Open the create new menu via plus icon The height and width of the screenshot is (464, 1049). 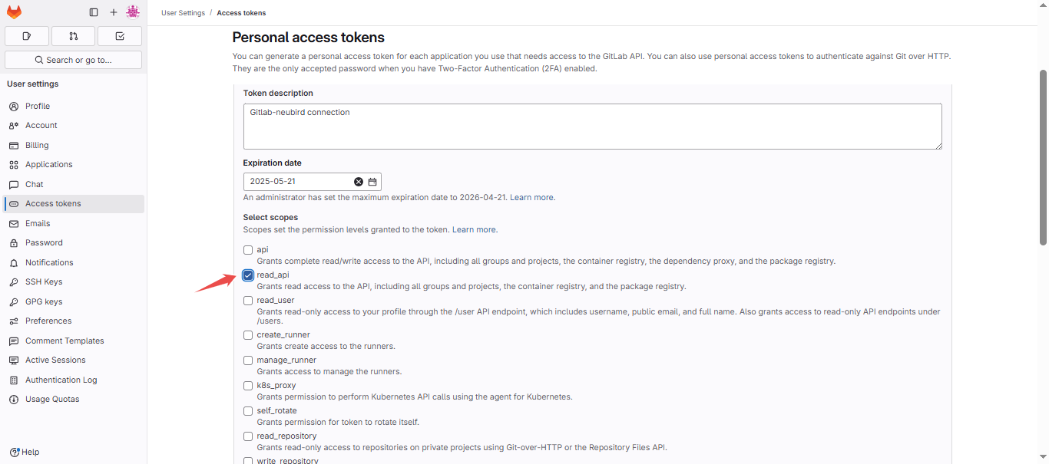(113, 12)
